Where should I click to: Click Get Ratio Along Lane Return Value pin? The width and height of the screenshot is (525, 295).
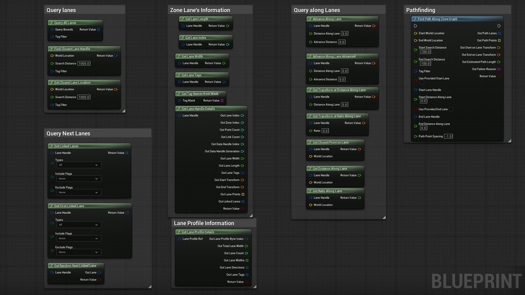click(x=360, y=197)
